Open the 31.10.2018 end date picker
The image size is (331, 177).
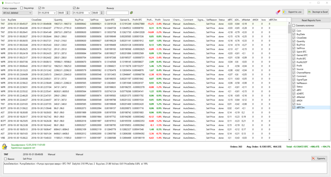82,13
